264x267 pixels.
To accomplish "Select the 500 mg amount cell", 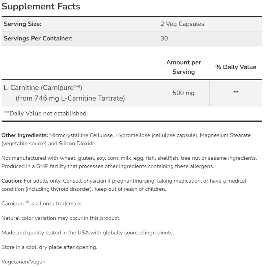I will pyautogui.click(x=183, y=93).
